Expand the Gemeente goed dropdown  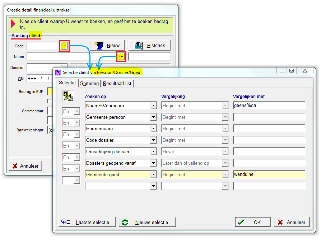(153, 174)
